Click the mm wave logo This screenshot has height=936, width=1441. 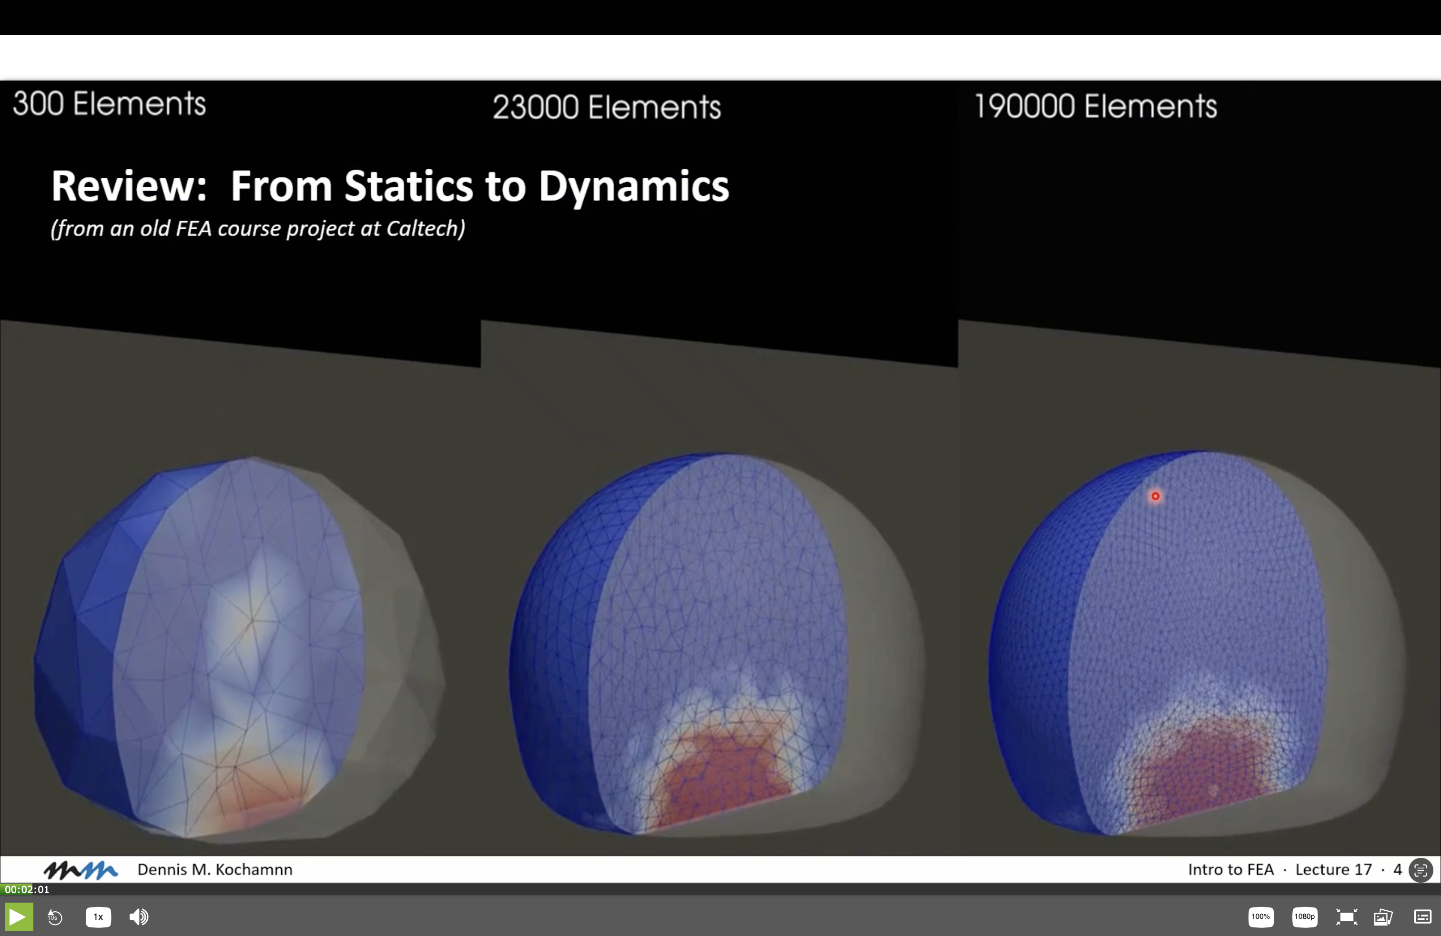(x=81, y=870)
